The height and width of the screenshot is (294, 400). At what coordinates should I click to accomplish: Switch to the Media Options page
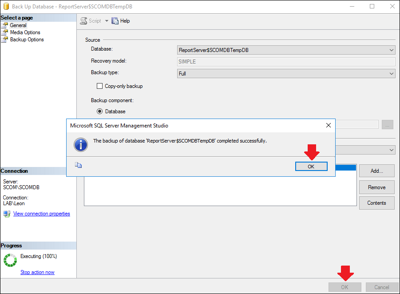tap(25, 32)
